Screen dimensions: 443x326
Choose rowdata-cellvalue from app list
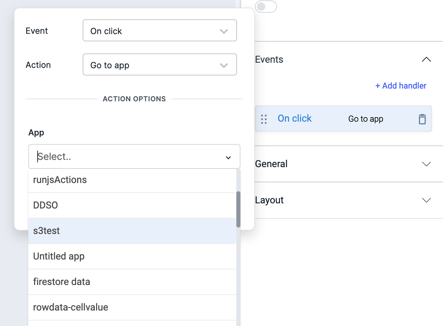pyautogui.click(x=132, y=307)
